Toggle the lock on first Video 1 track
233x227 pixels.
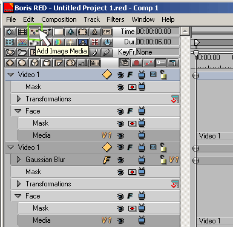point(163,75)
